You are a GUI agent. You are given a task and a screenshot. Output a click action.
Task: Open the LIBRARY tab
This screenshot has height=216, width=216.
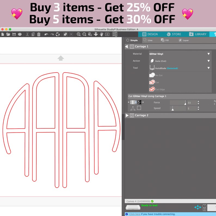click(198, 34)
